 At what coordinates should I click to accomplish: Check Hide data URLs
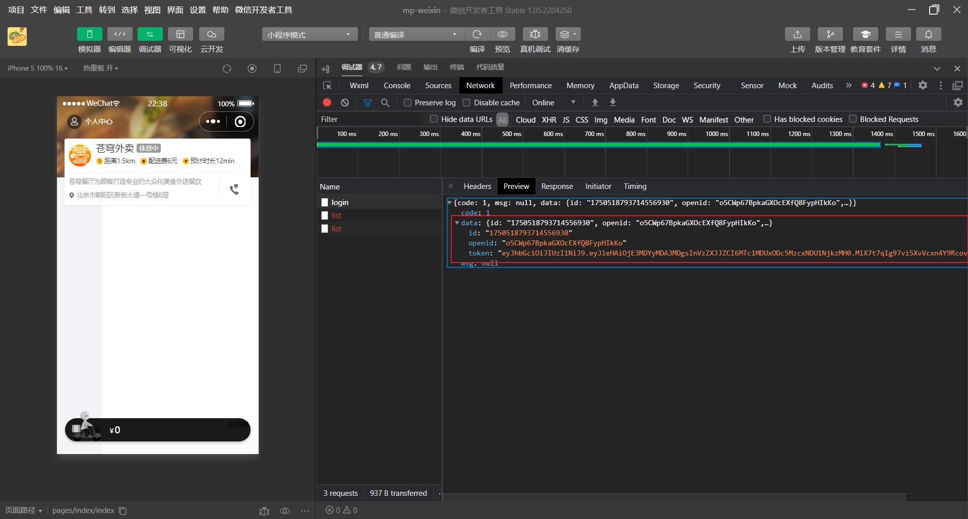[x=434, y=119]
